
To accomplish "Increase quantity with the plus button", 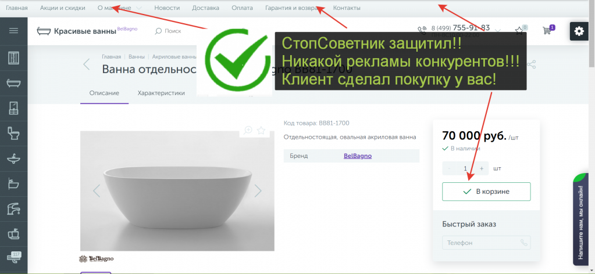I will pyautogui.click(x=482, y=168).
